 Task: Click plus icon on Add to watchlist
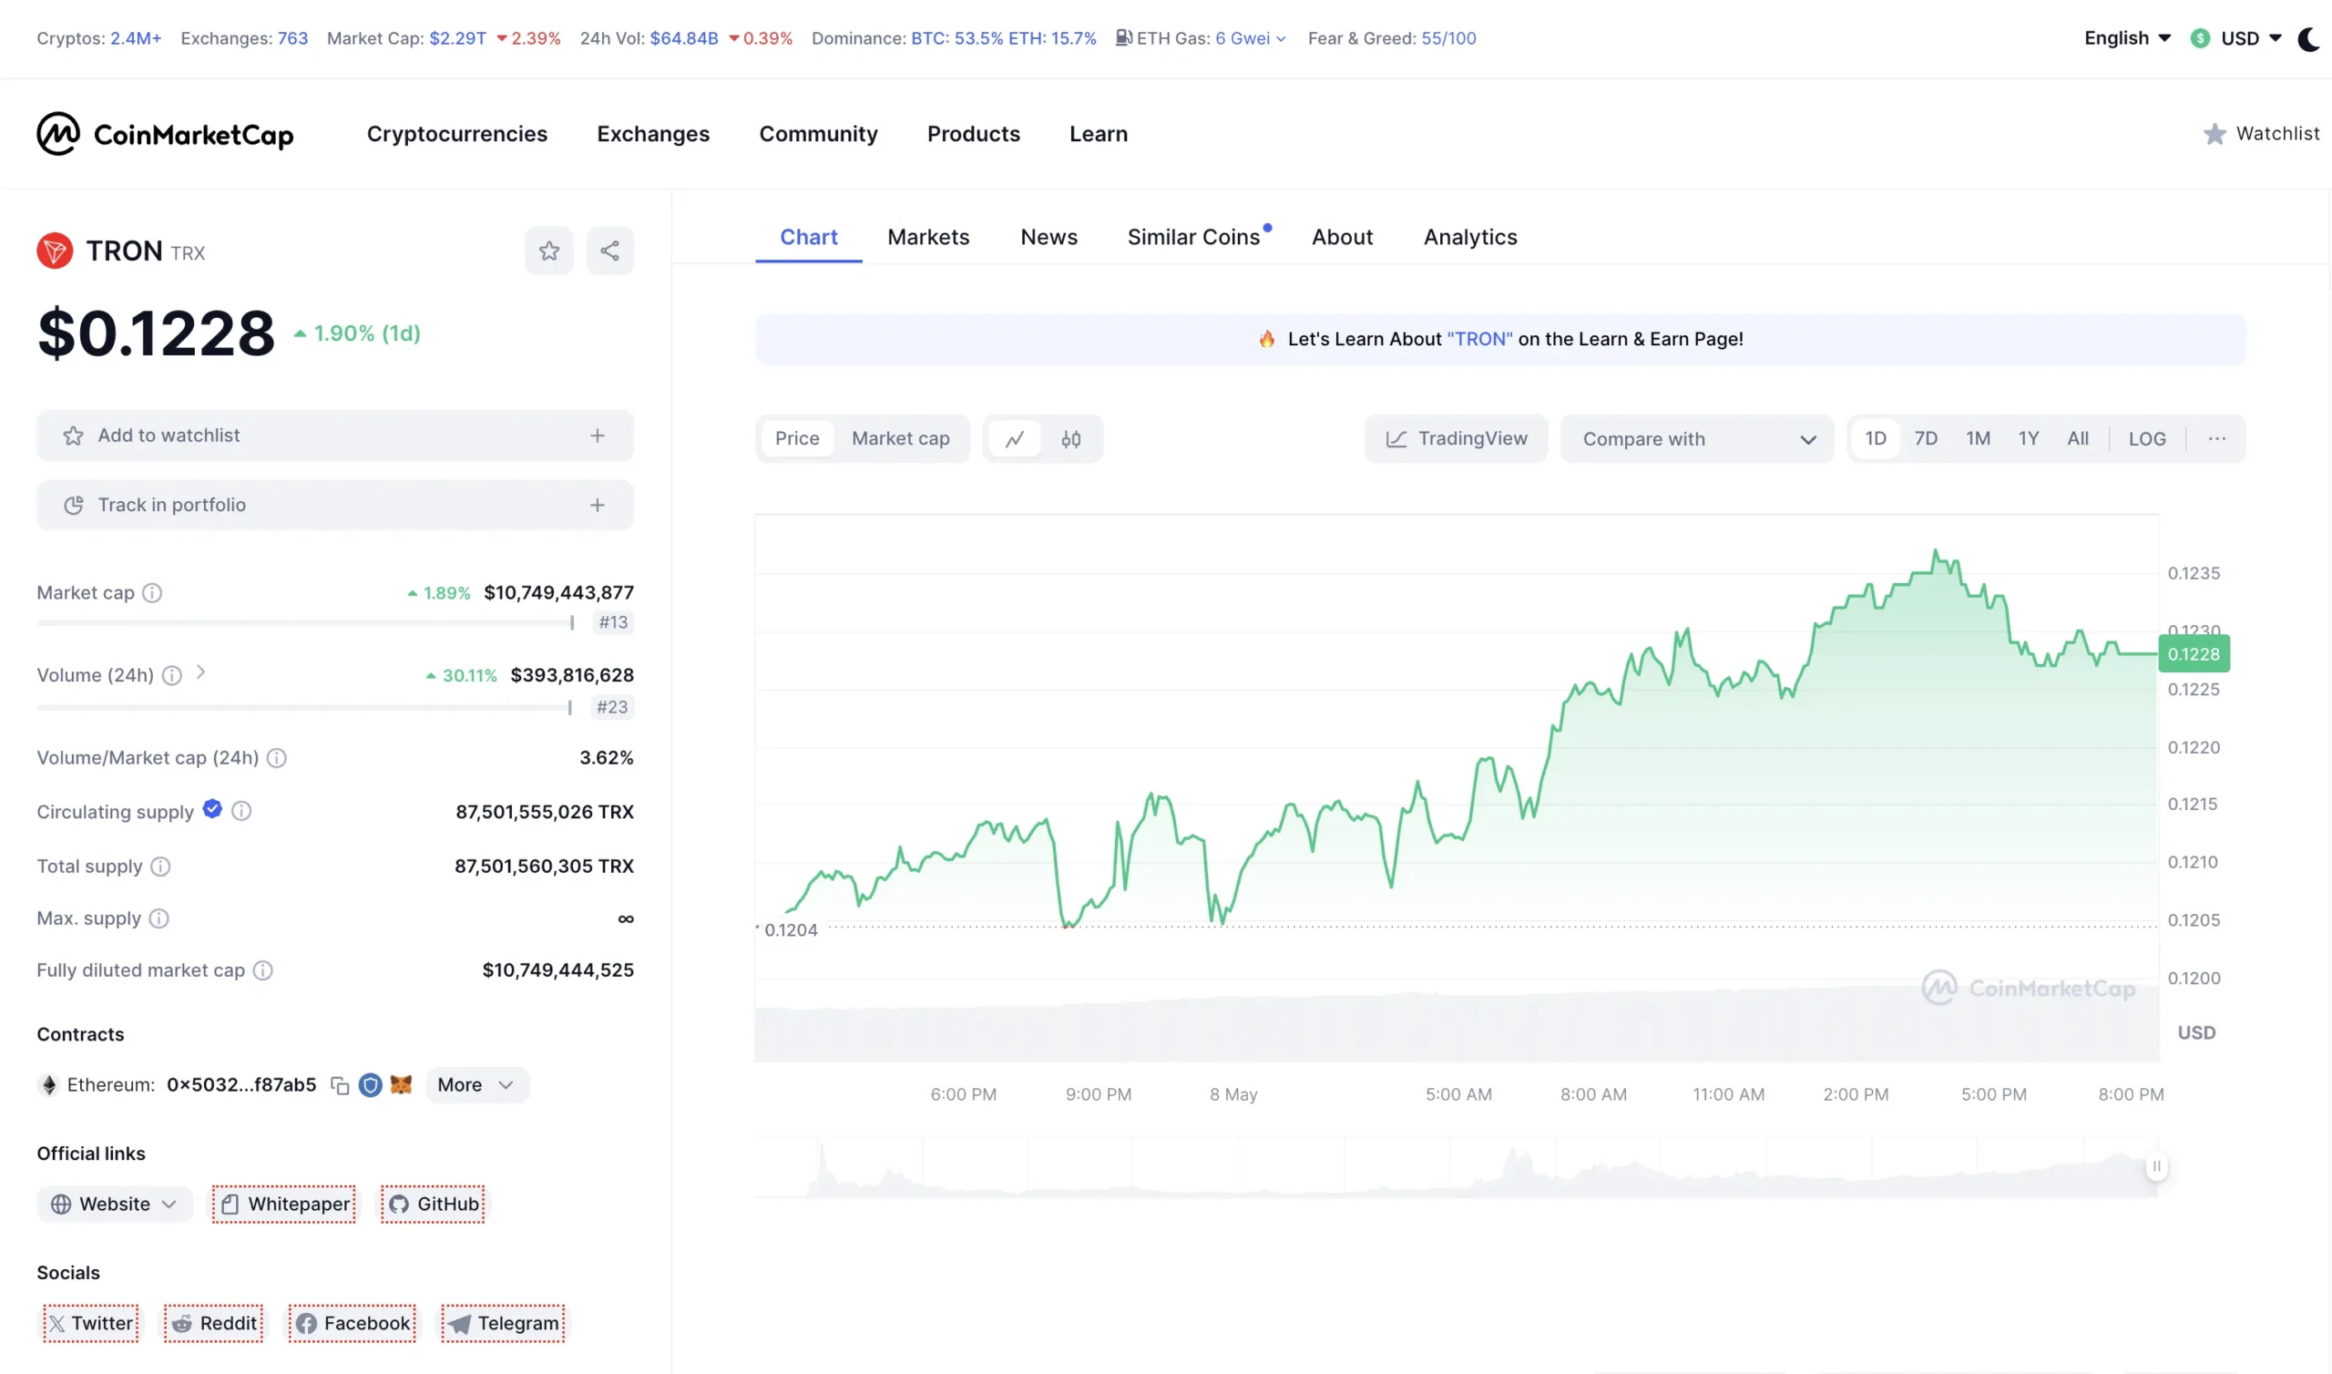pos(598,436)
